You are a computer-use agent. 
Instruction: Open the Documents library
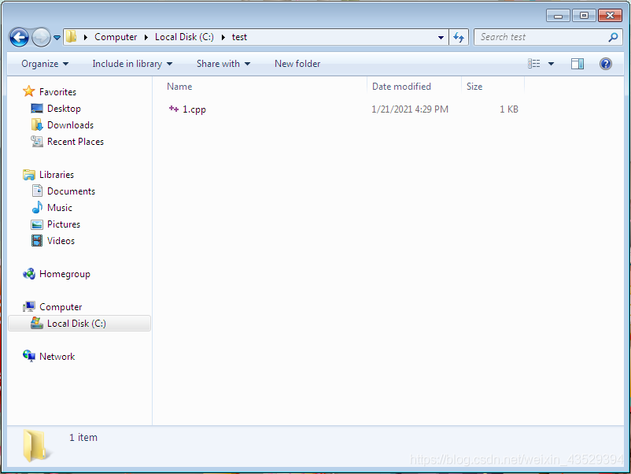72,191
